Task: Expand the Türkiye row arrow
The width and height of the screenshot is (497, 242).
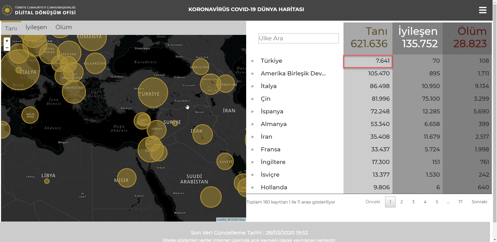Action: (x=253, y=61)
